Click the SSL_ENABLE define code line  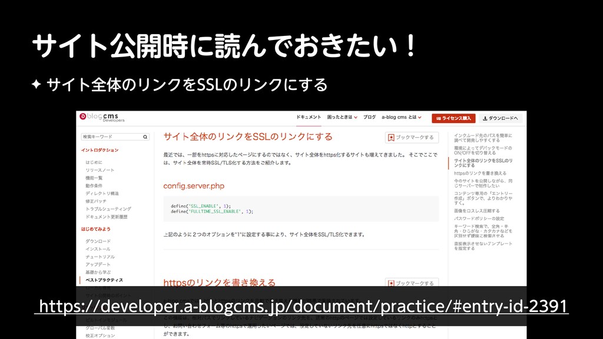tap(201, 206)
